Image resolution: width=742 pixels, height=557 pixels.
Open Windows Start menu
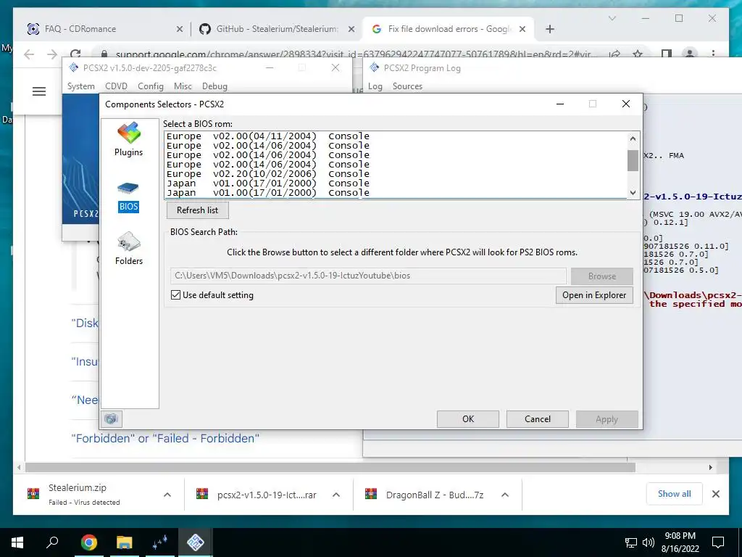pyautogui.click(x=17, y=542)
